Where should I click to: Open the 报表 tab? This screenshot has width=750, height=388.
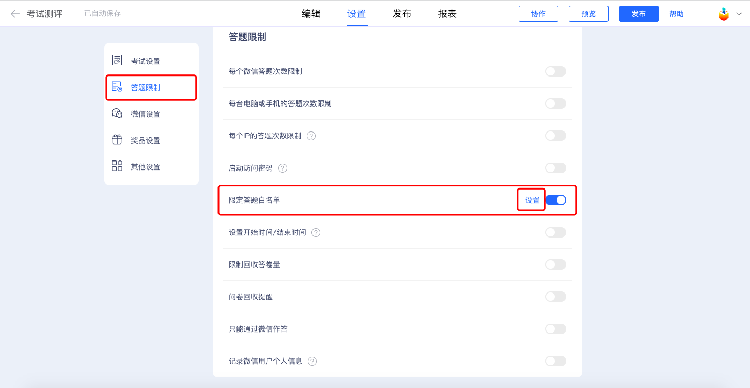tap(447, 14)
